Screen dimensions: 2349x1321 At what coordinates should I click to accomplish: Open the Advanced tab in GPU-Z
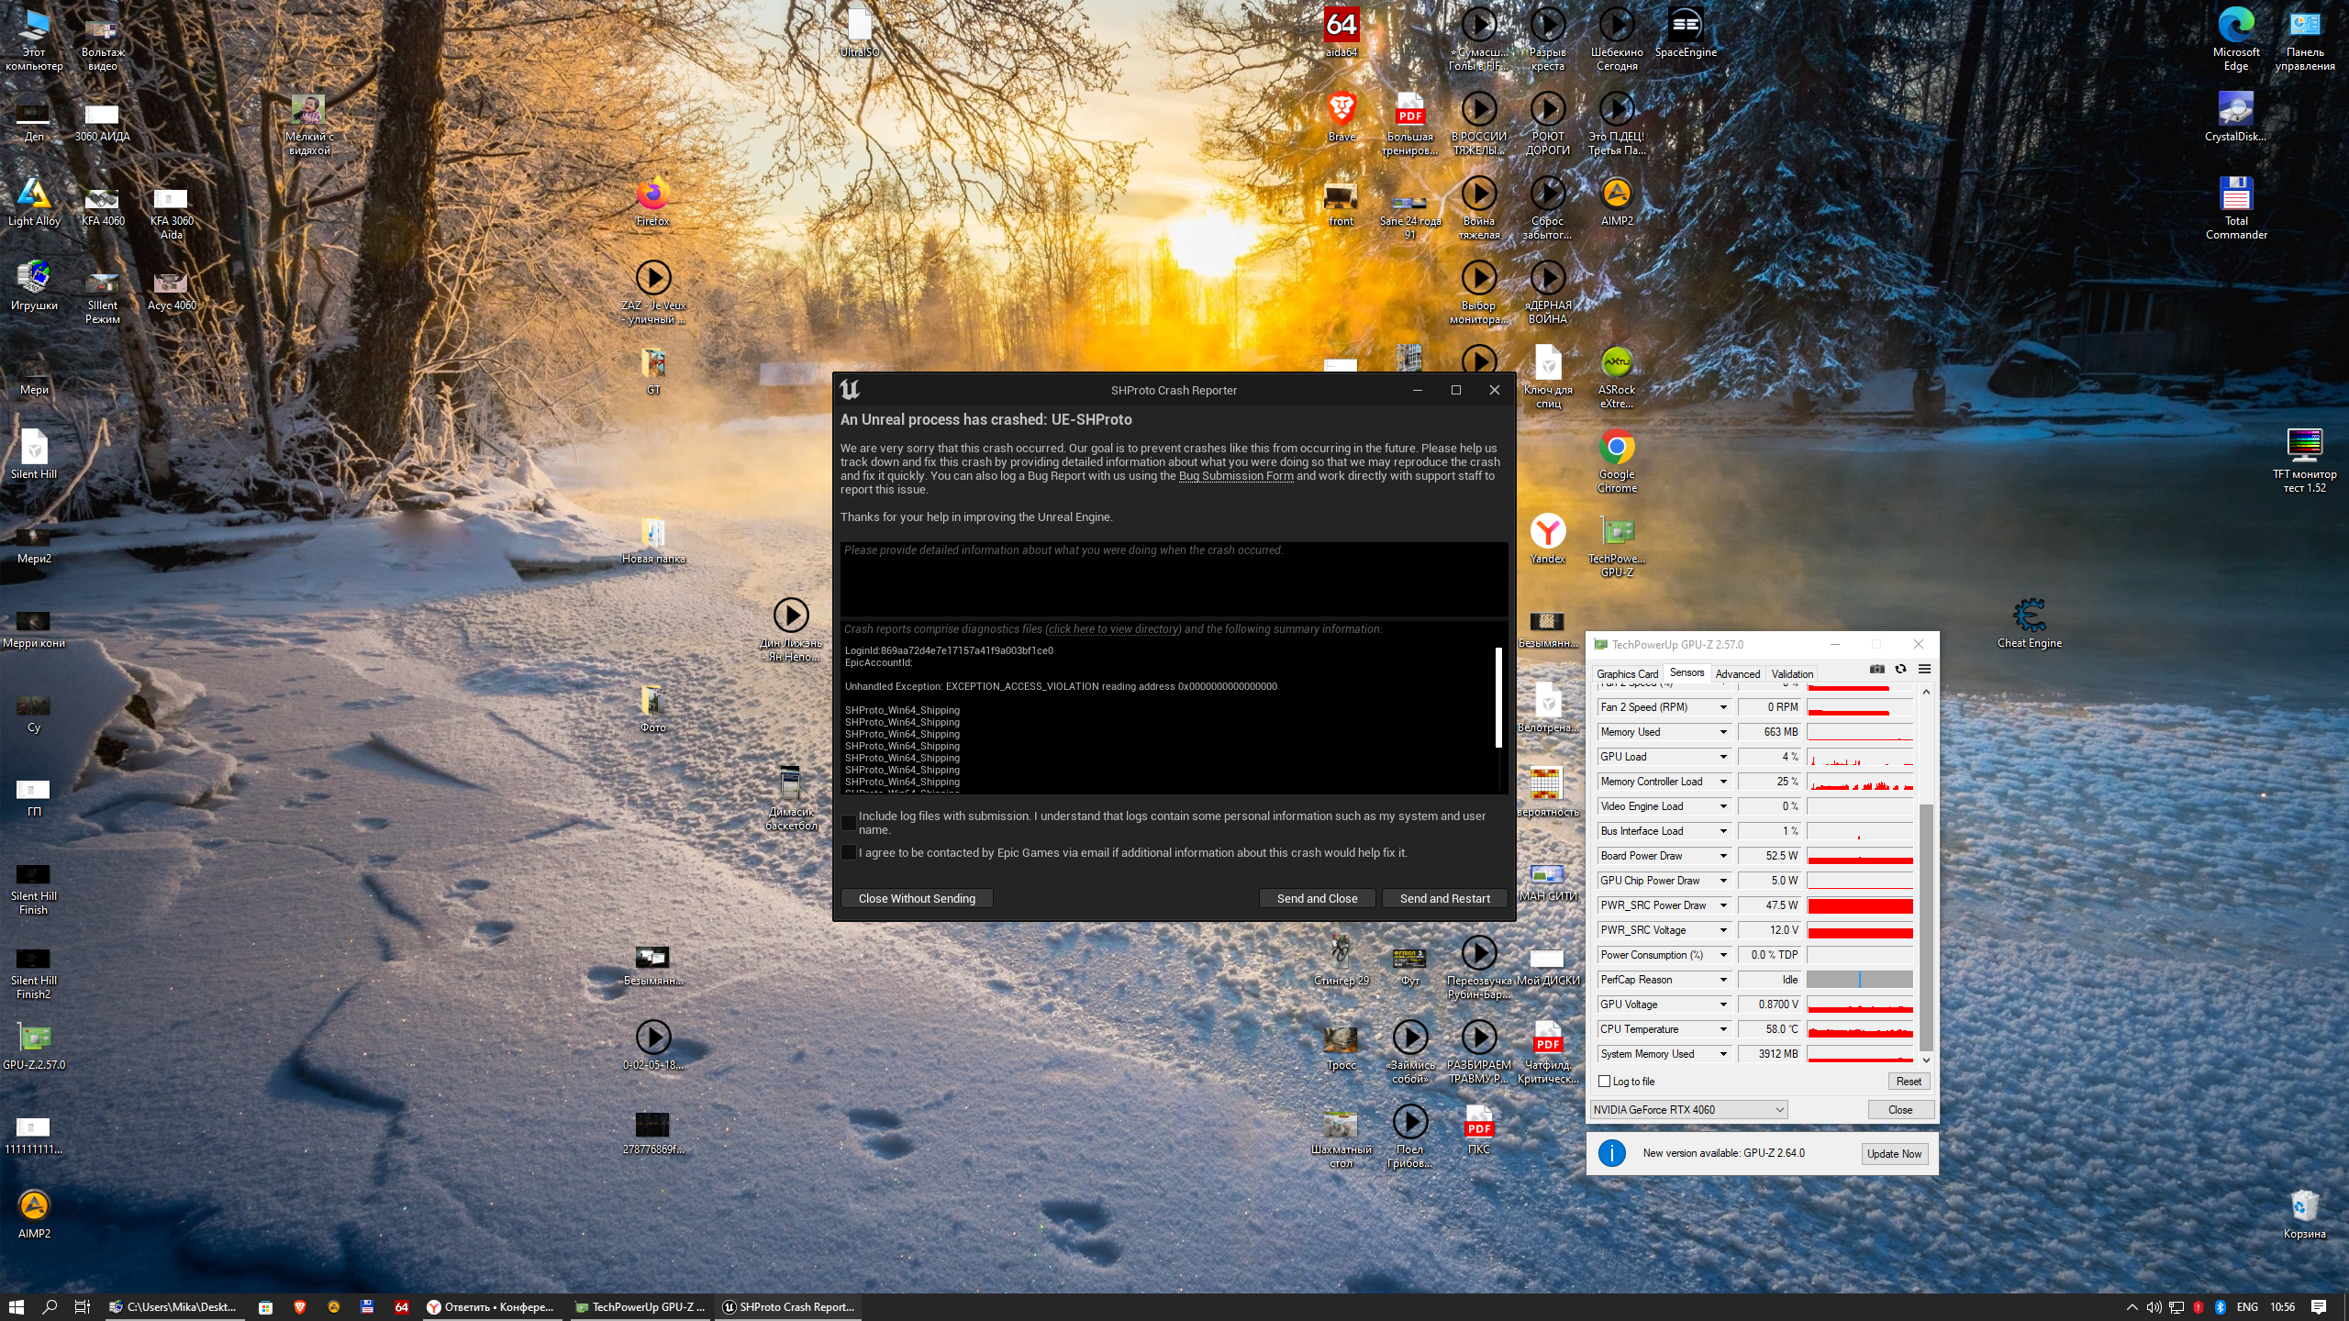pos(1737,673)
